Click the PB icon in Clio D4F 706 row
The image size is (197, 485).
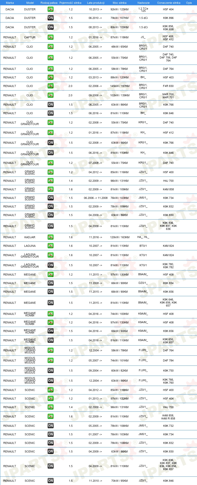[51, 58]
